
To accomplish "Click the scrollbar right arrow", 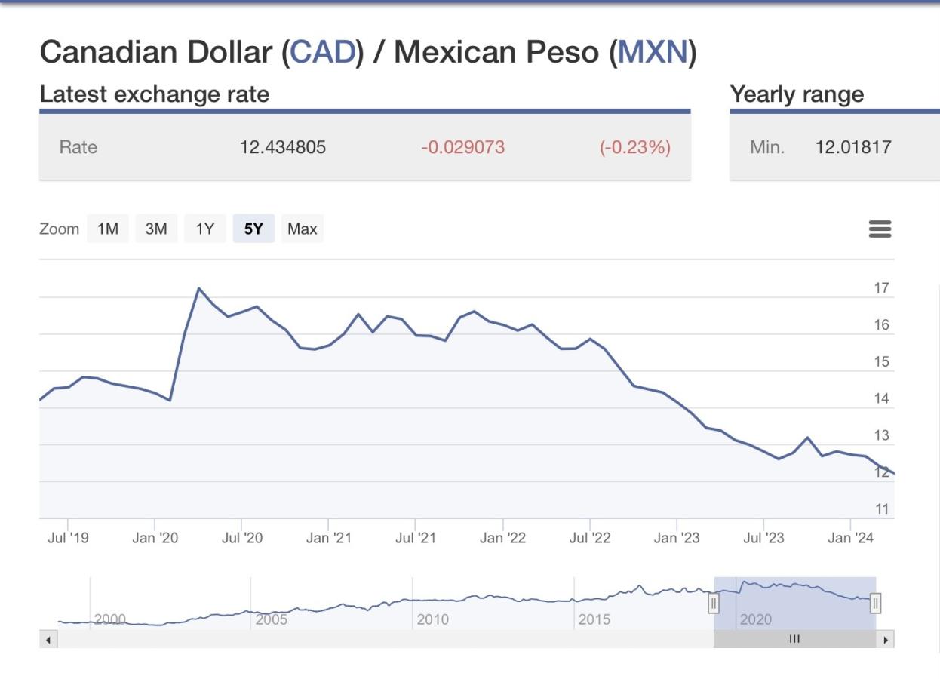I will [886, 640].
